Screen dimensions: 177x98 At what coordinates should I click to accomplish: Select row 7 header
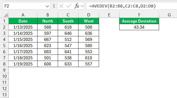pos(4,58)
